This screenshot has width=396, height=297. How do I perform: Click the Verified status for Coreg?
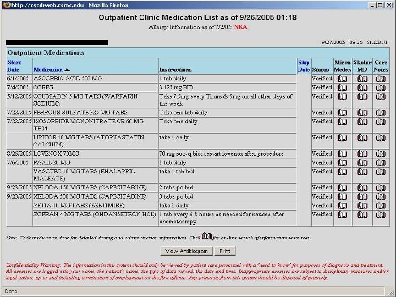322,87
